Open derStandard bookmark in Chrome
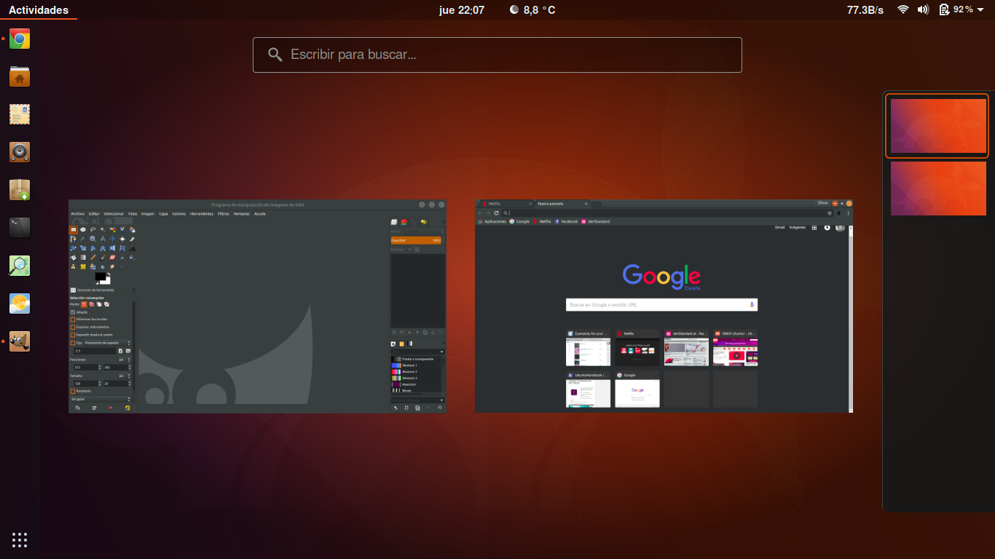 pyautogui.click(x=596, y=221)
